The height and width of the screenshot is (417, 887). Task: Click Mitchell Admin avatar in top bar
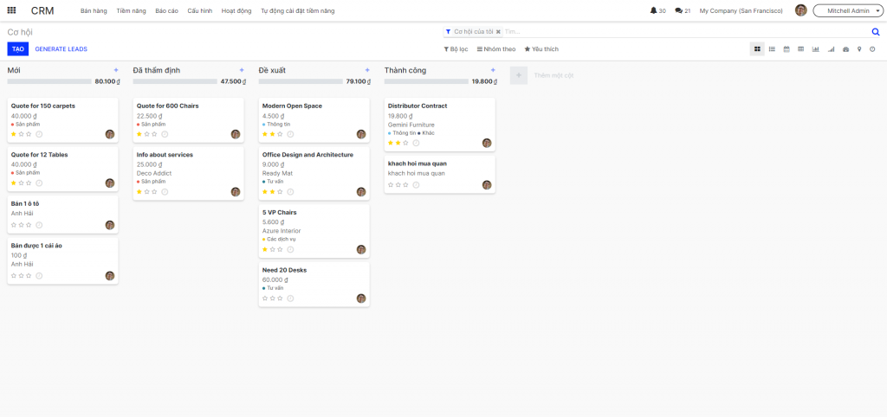pyautogui.click(x=800, y=10)
